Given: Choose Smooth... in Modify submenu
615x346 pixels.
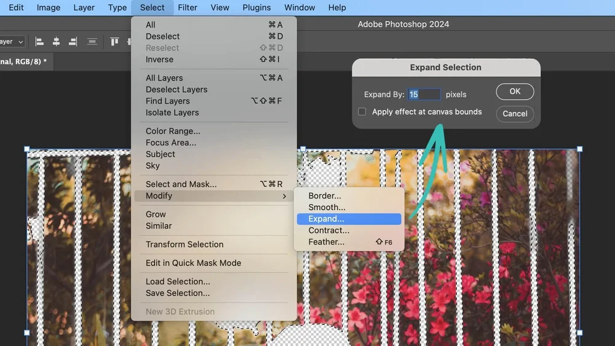Looking at the screenshot, I should coord(349,207).
